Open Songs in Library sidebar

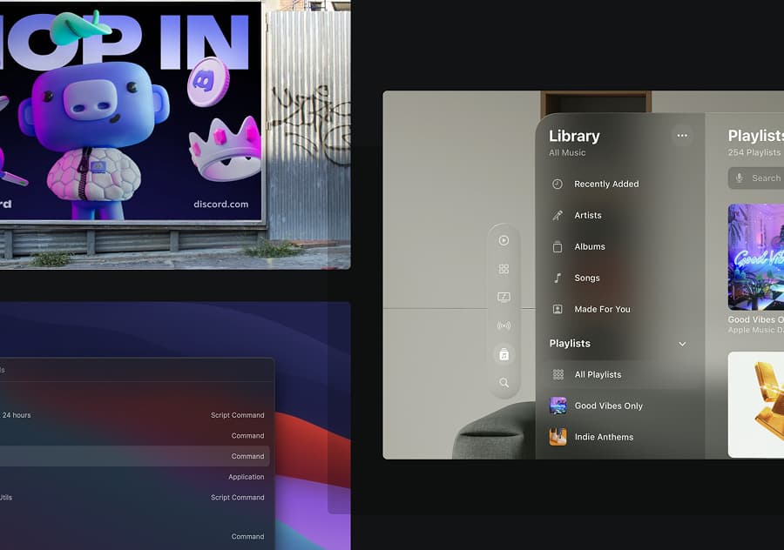click(x=618, y=278)
